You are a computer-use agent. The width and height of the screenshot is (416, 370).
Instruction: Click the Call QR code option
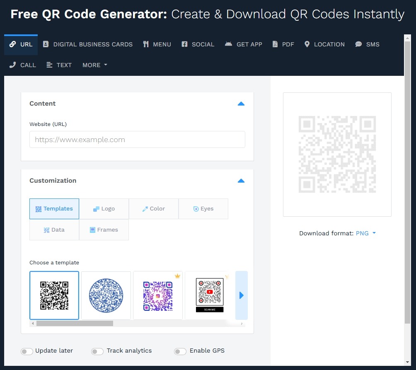[22, 65]
